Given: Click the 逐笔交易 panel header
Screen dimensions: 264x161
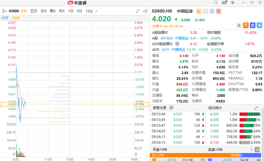Looking at the screenshot, I should pos(159,108).
